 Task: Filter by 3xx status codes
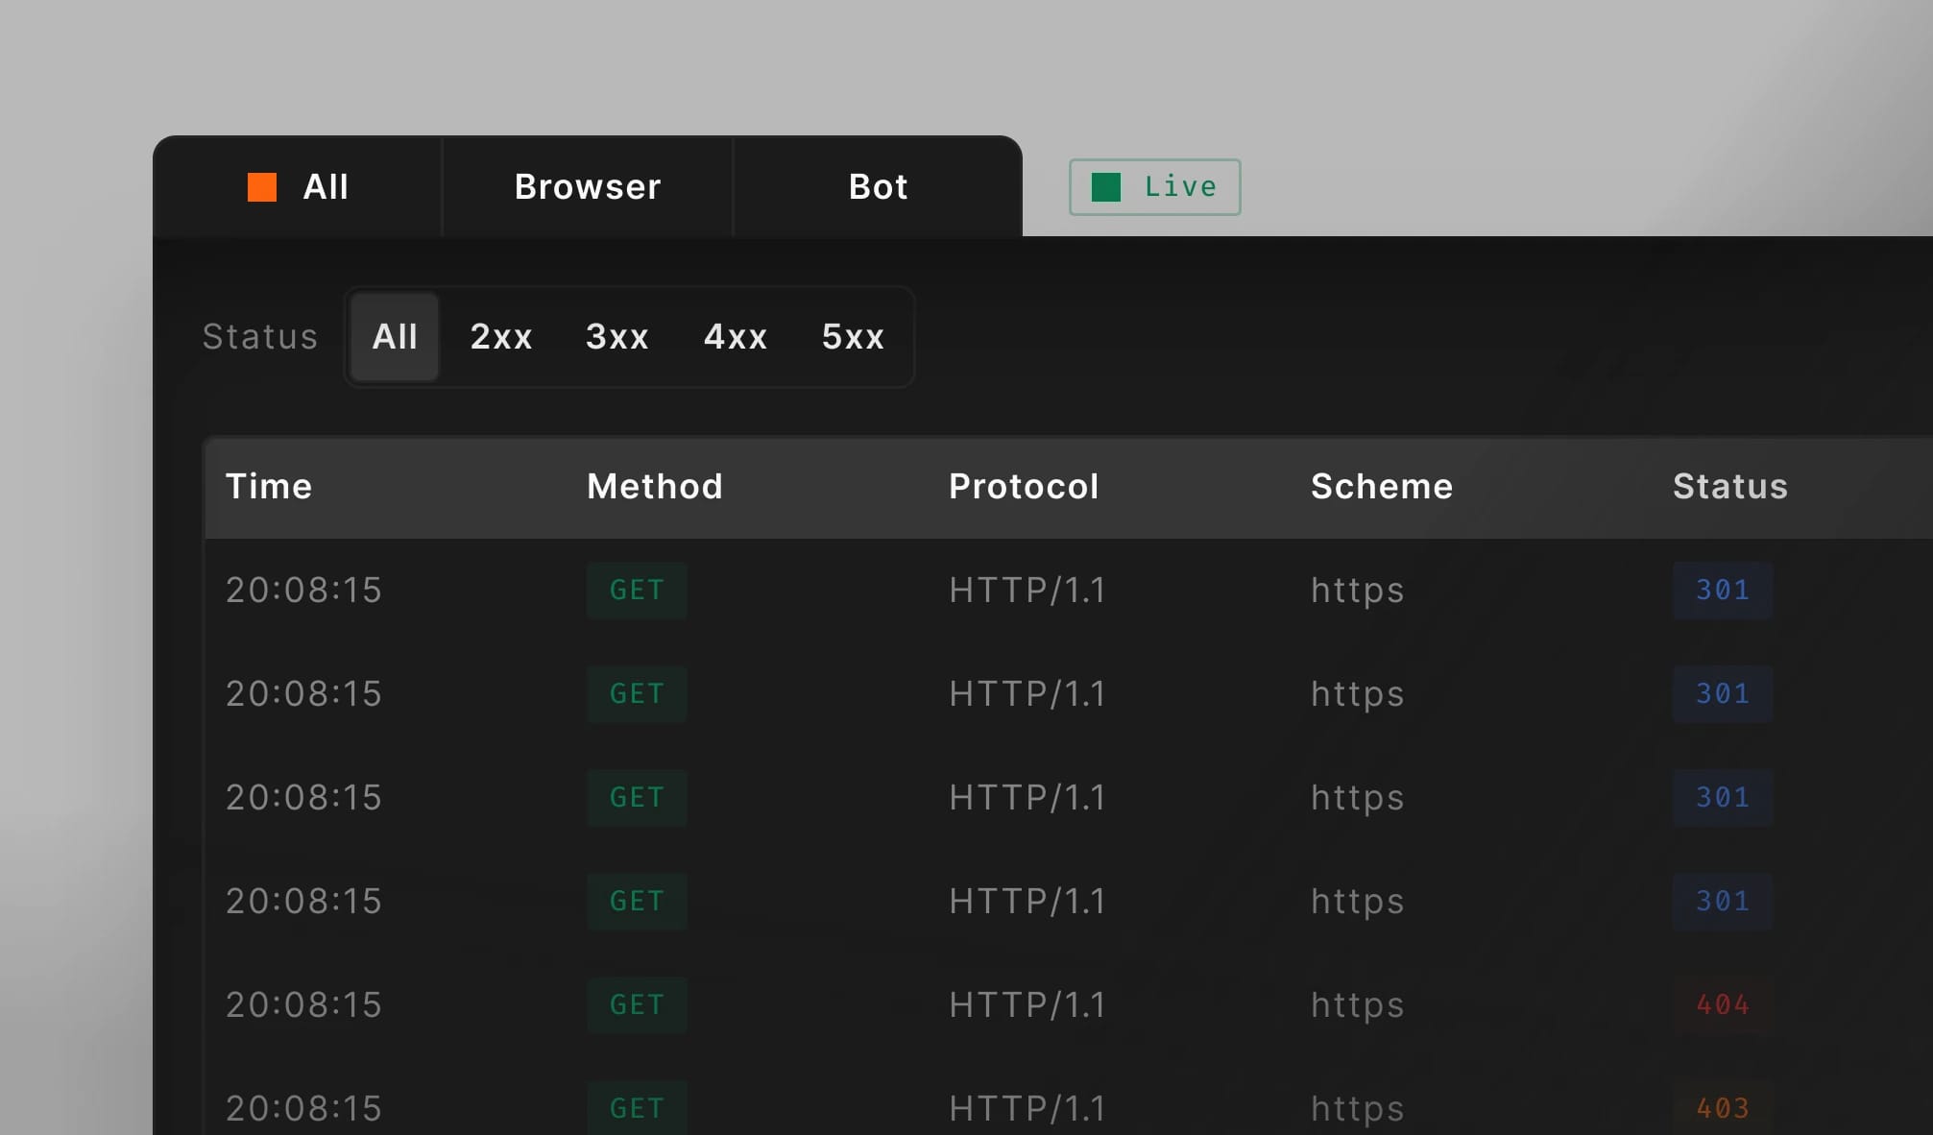[x=617, y=337]
